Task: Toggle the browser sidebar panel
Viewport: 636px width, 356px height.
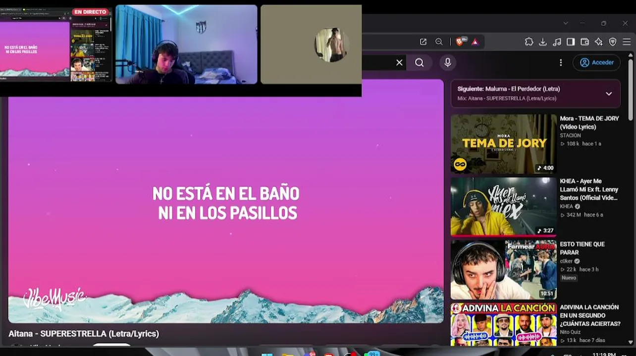Action: (x=571, y=42)
